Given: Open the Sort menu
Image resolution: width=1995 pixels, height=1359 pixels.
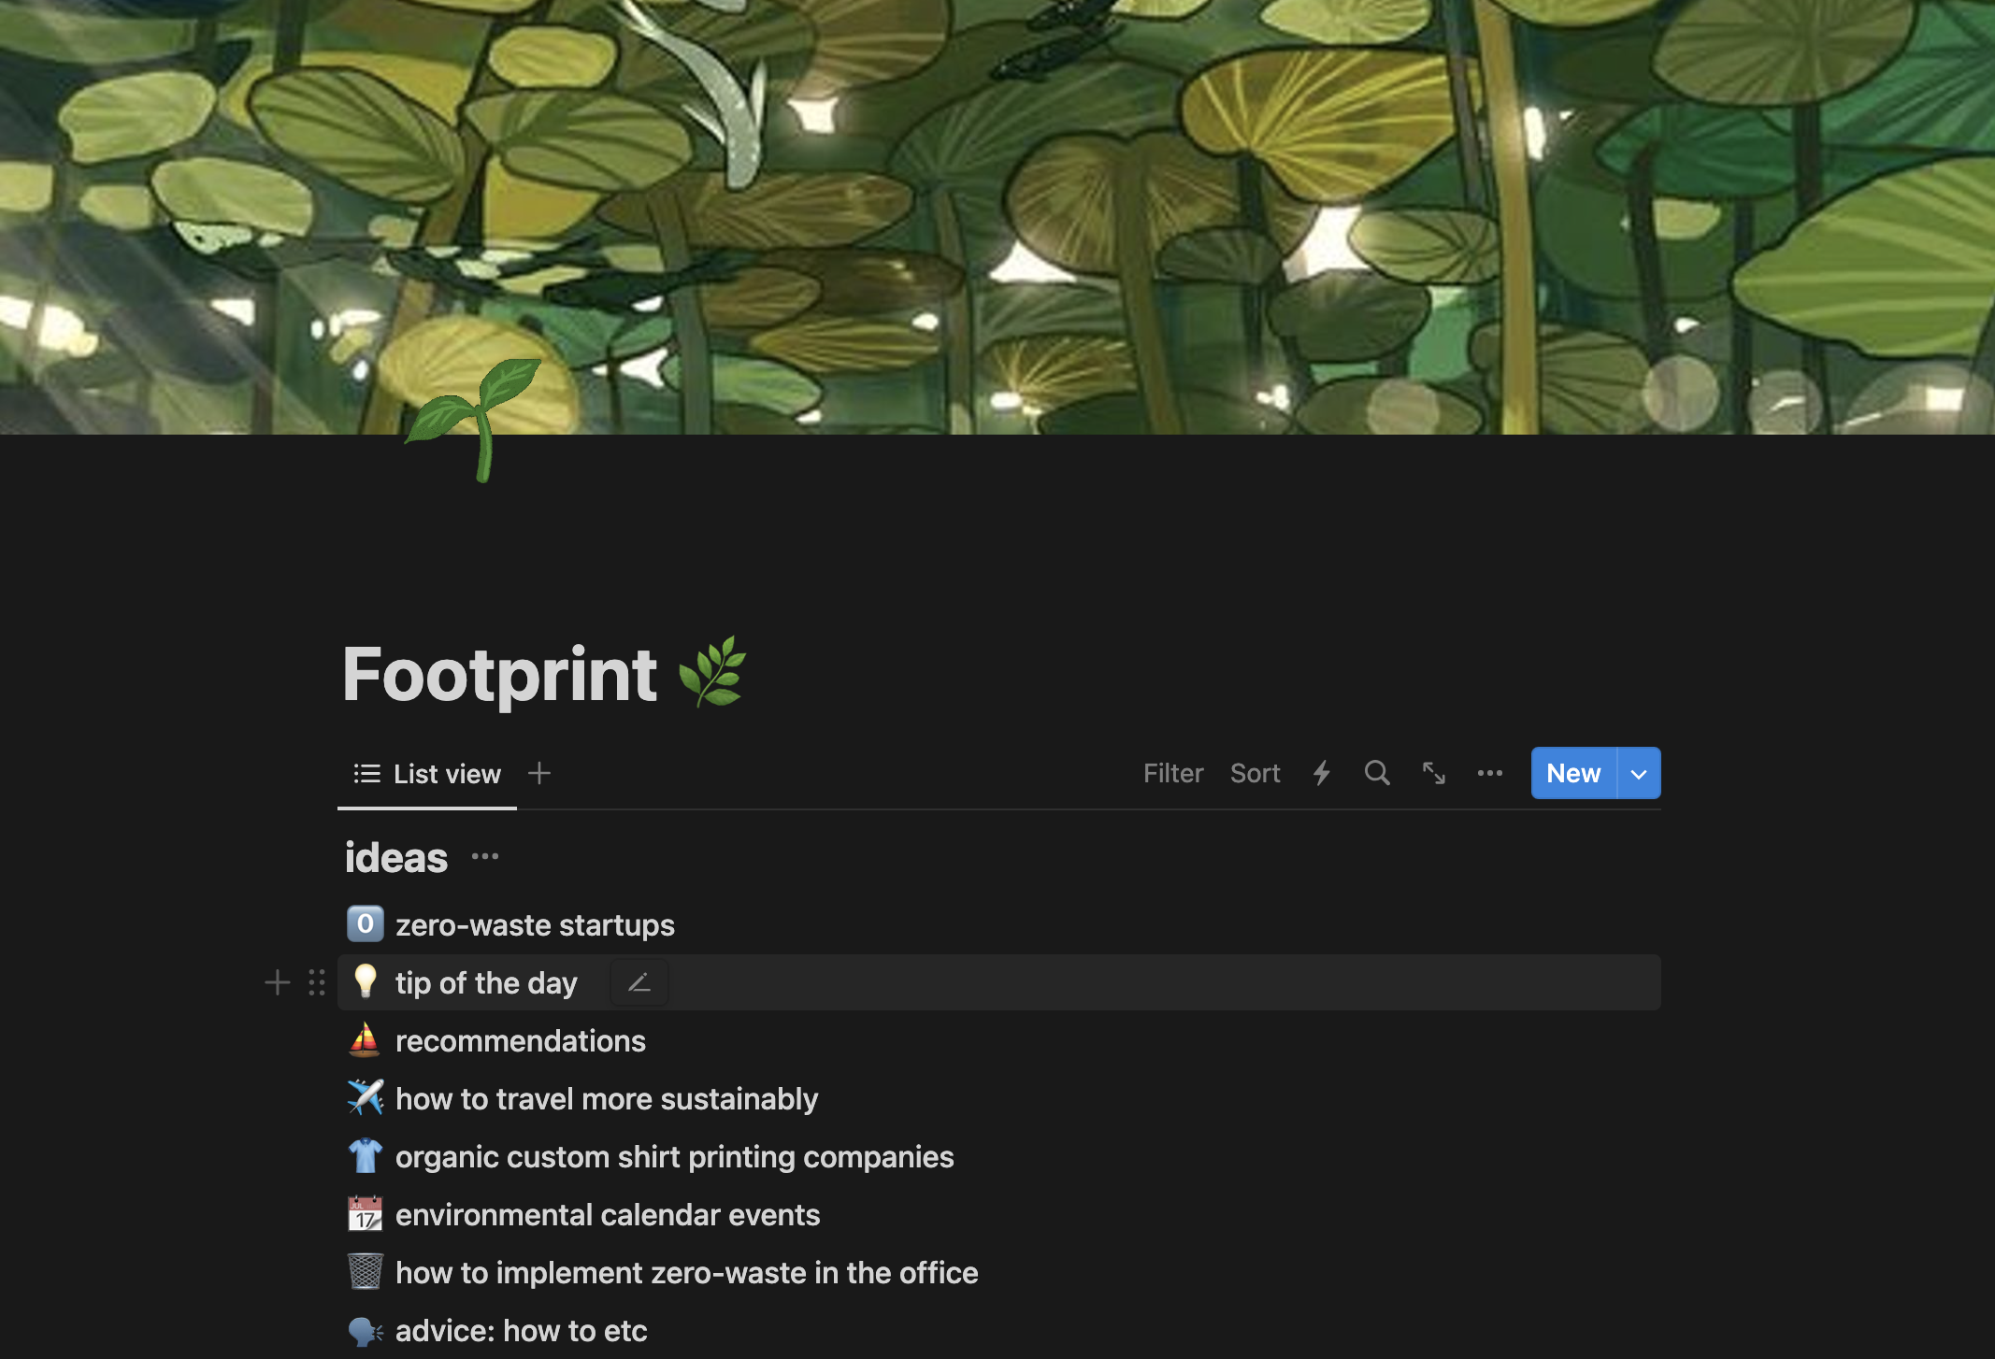Looking at the screenshot, I should click(x=1255, y=773).
